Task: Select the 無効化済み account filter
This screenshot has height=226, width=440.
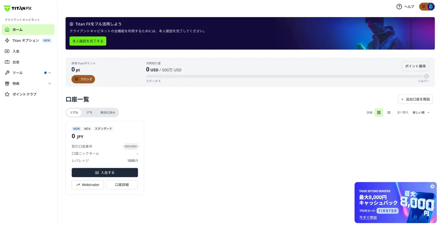Action: (108, 112)
